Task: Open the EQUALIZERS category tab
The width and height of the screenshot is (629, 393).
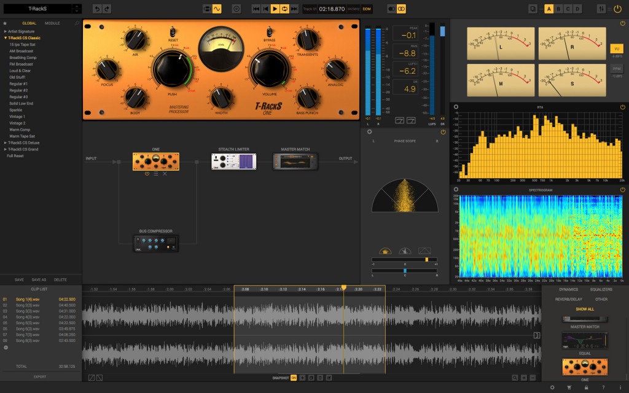Action: [x=601, y=289]
